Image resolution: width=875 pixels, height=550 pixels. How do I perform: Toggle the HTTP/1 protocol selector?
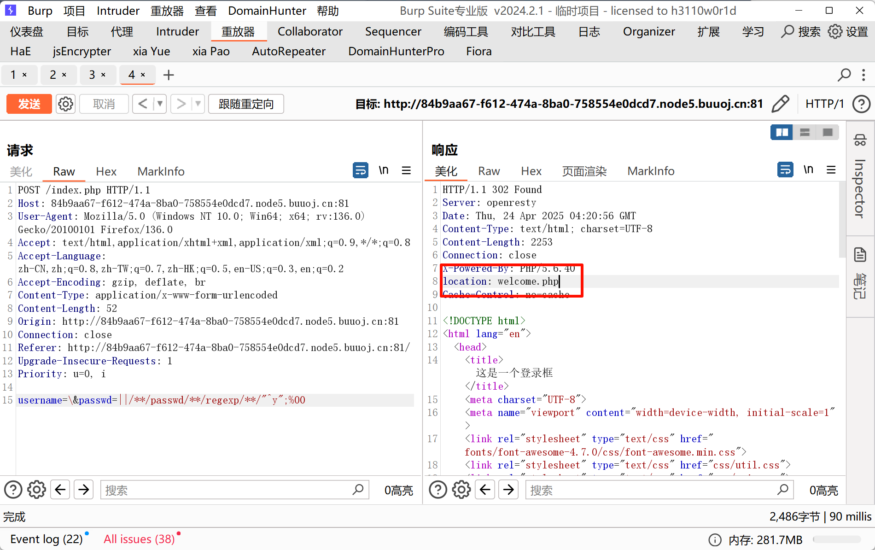pyautogui.click(x=824, y=104)
